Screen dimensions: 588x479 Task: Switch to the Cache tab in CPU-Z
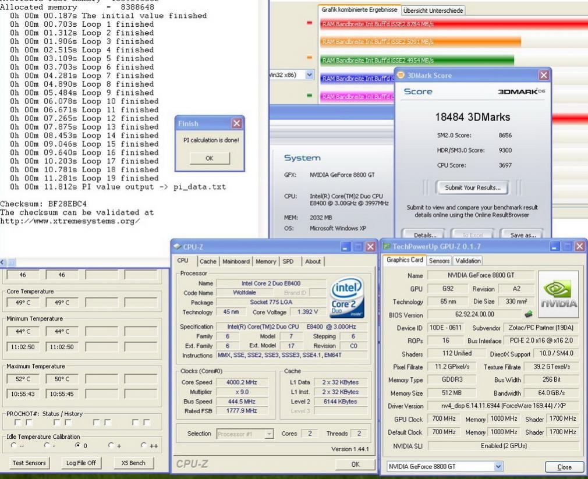(x=208, y=261)
